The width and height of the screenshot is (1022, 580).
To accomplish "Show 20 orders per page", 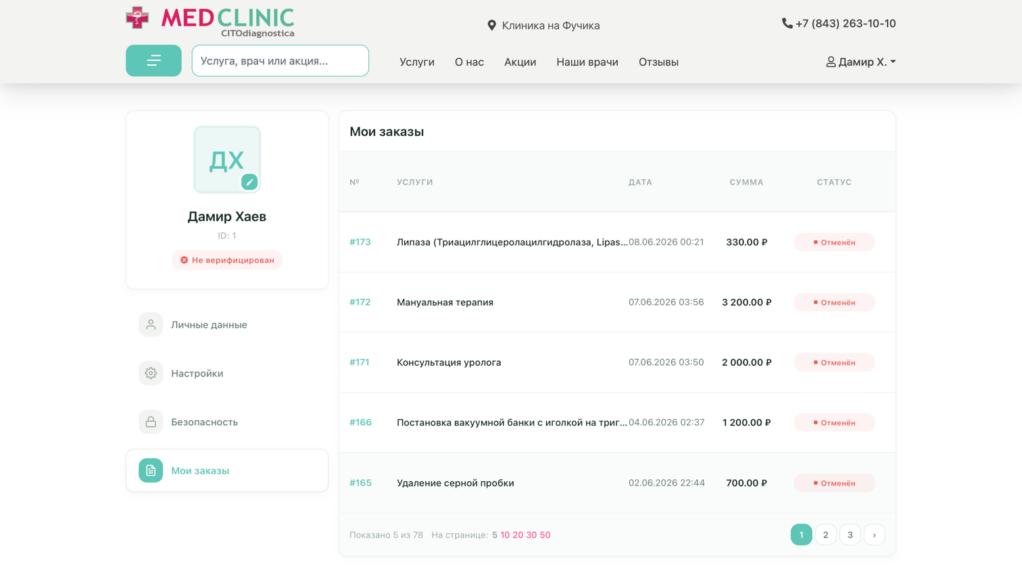I will 518,535.
